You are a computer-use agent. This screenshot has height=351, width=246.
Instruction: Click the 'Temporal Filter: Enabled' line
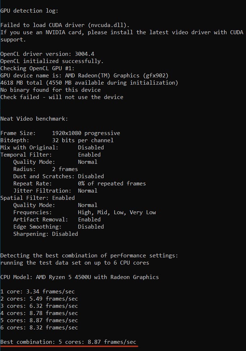pos(51,155)
